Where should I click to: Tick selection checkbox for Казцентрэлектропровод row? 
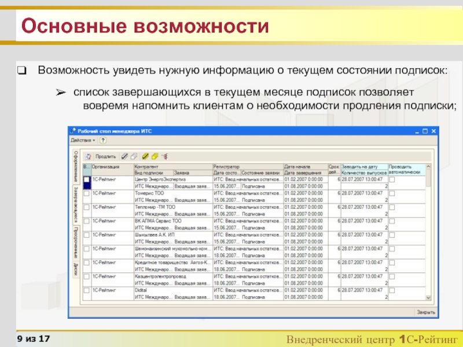(x=86, y=276)
